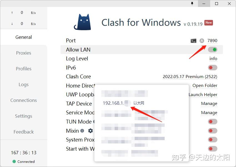Pin the window with pushpin icon
This screenshot has width=236, height=167.
[192, 3]
